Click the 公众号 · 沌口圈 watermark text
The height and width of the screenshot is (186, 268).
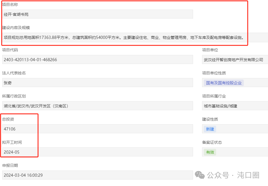pos(233,175)
